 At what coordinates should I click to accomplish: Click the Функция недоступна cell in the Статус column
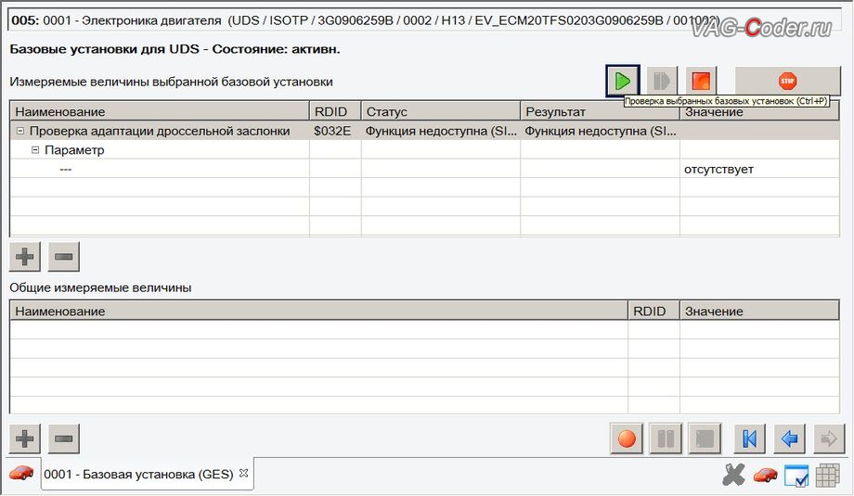click(441, 131)
